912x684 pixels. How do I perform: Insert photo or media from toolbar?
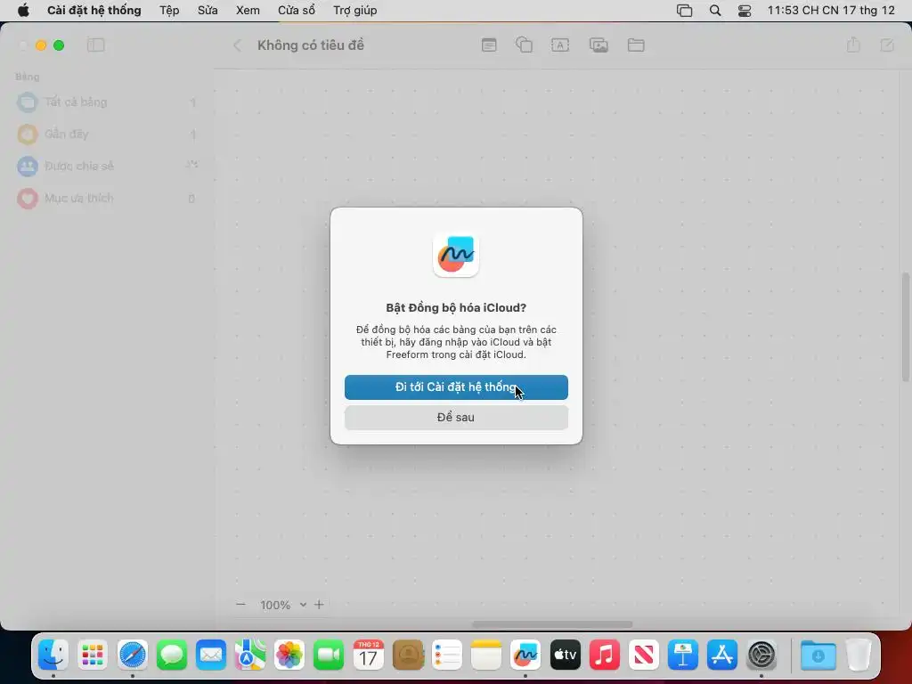(x=598, y=45)
